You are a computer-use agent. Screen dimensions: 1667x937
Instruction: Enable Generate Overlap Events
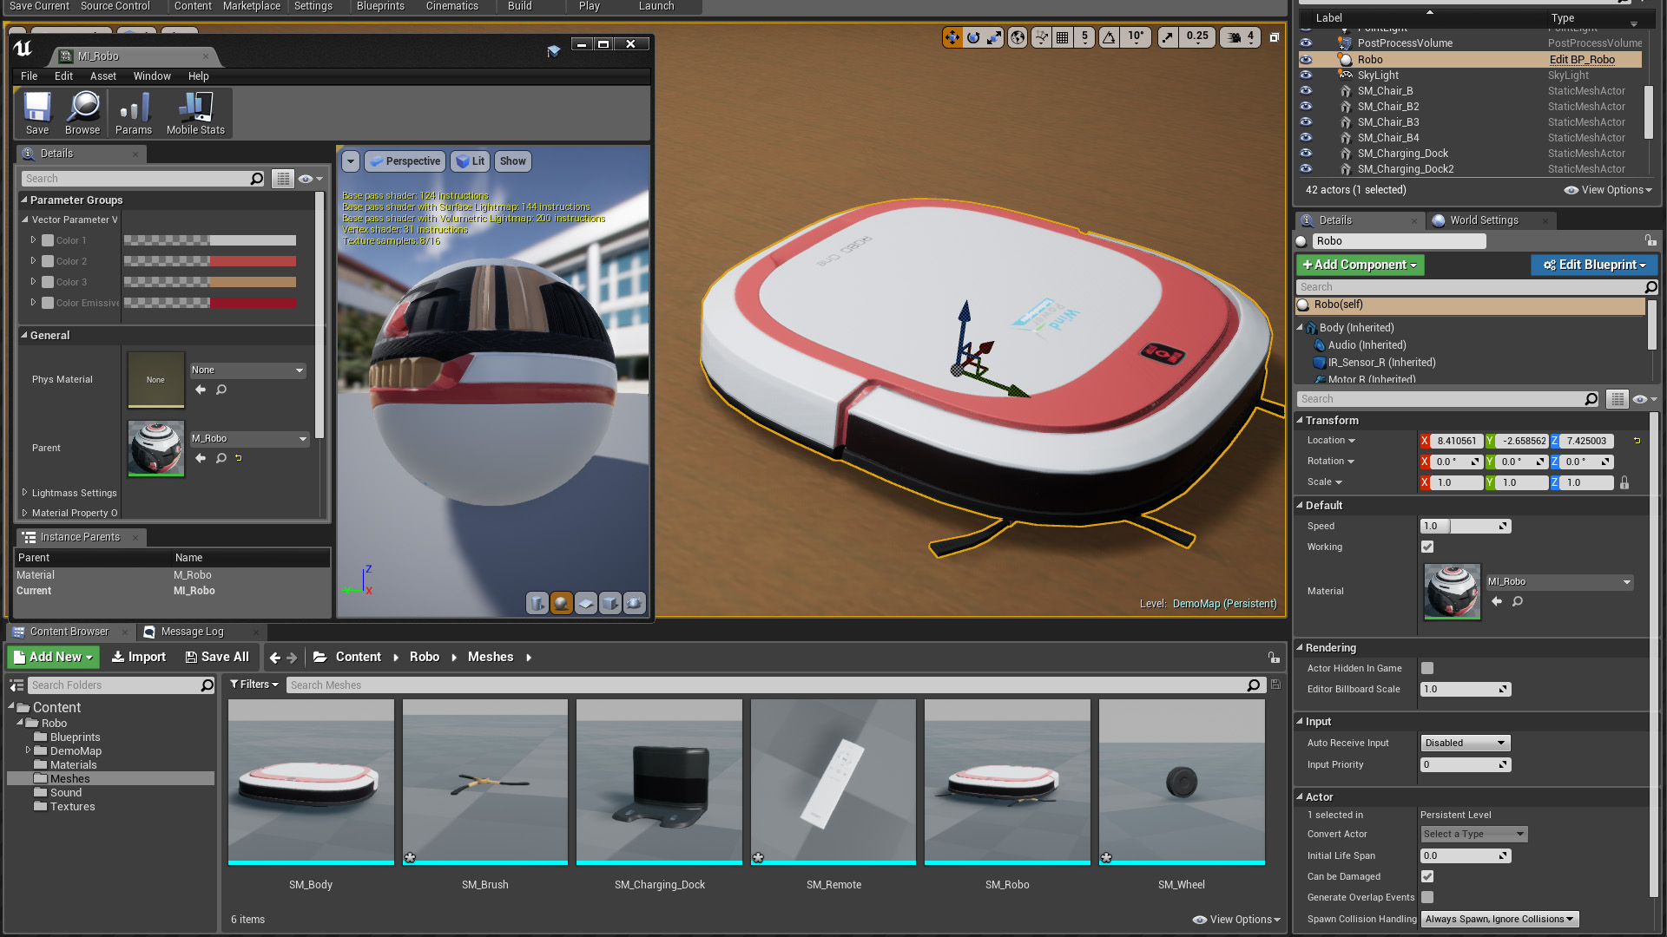point(1427,897)
